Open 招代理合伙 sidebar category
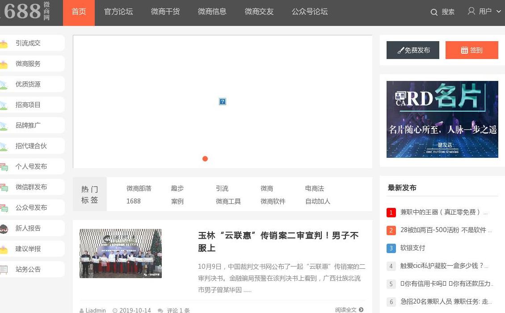 [31, 146]
